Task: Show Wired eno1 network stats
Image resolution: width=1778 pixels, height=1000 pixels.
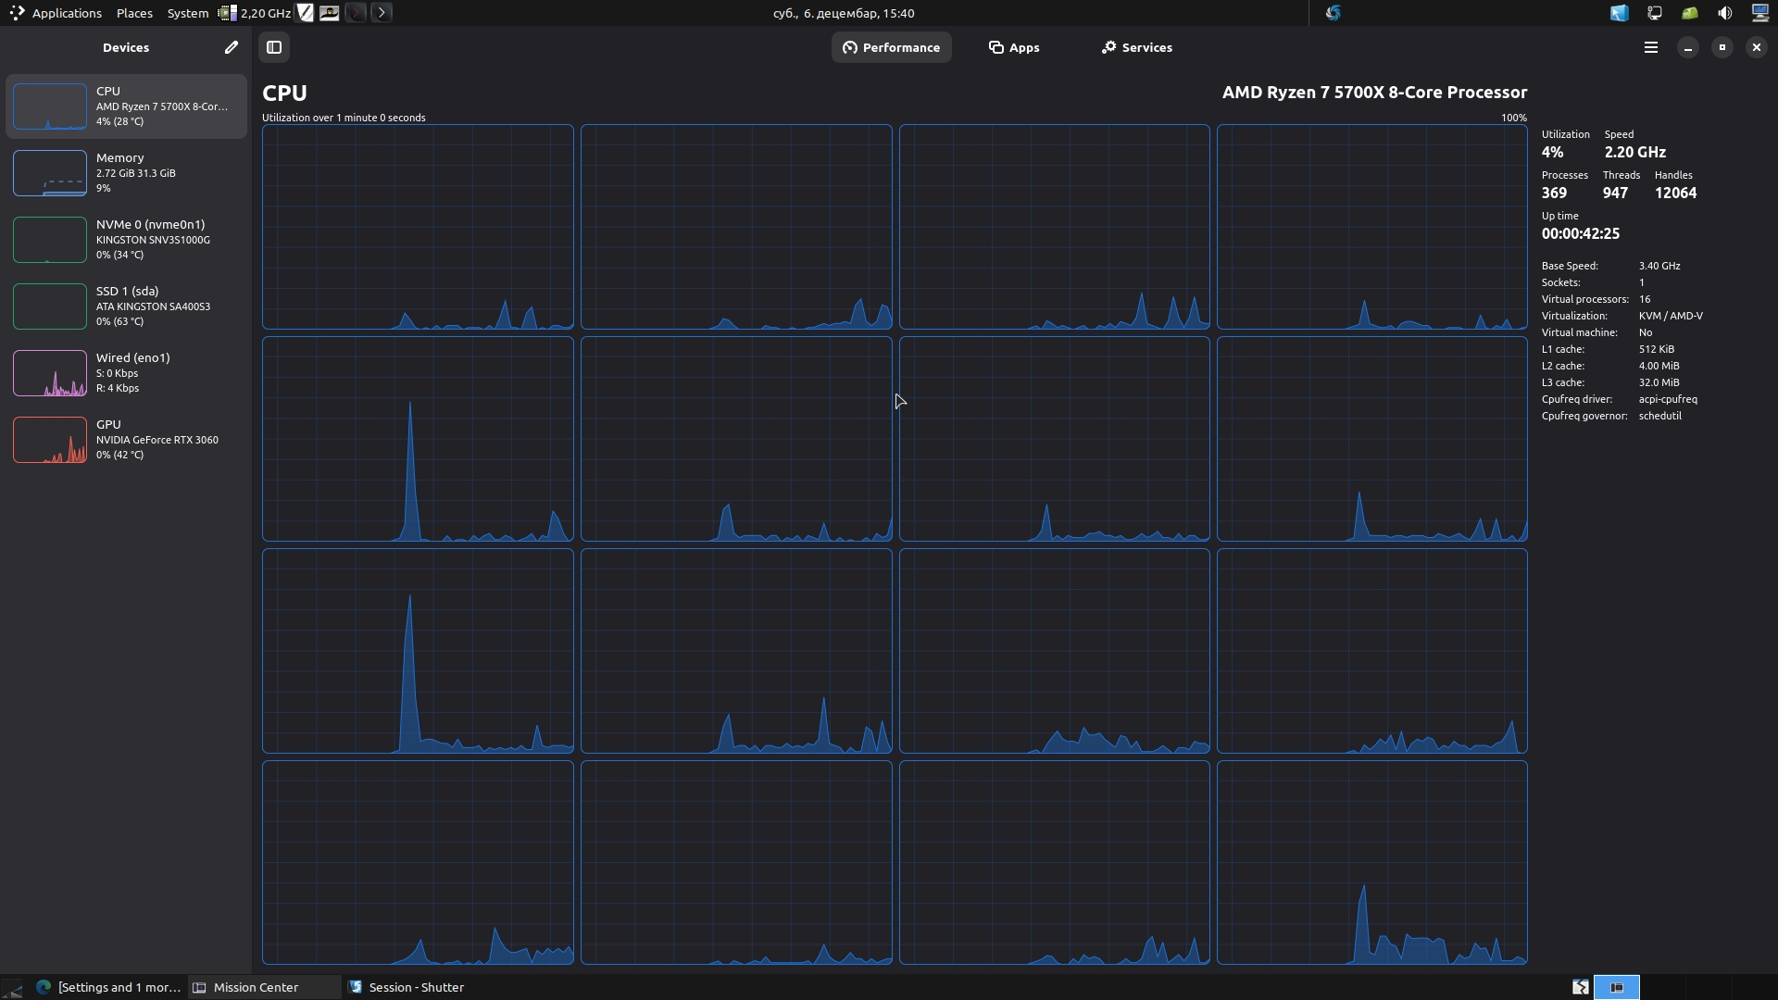Action: [126, 373]
